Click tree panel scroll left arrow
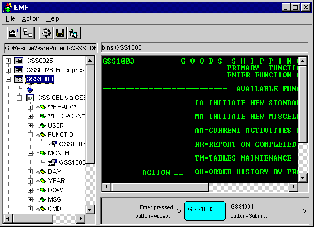 (8, 218)
